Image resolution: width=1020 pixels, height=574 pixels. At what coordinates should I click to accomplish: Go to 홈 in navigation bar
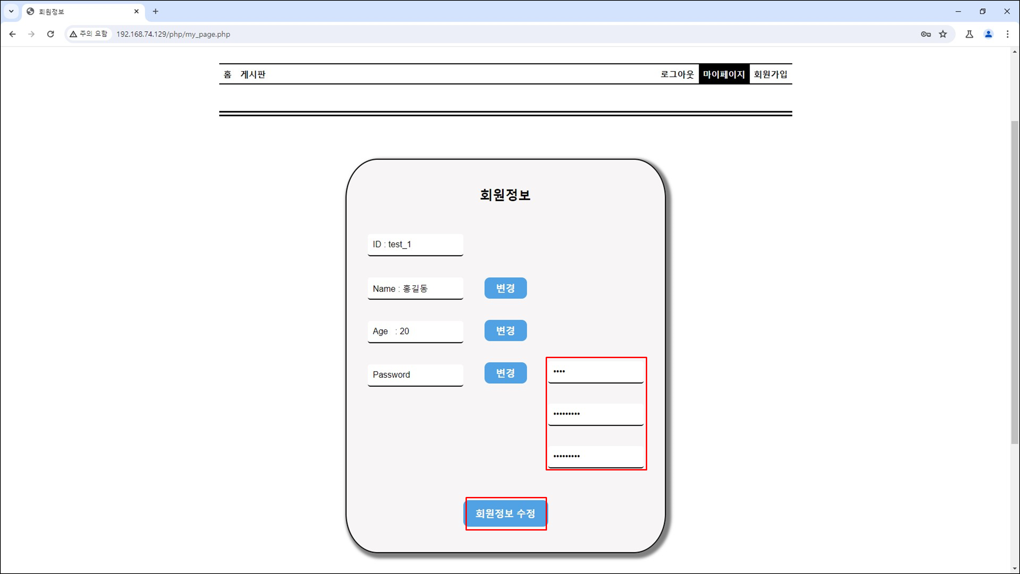coord(227,74)
